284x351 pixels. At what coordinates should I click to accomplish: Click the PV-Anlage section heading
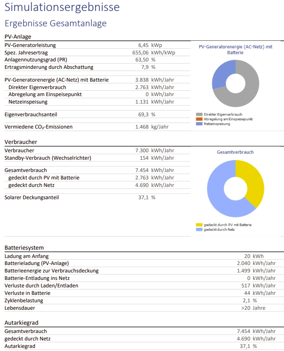coord(18,37)
